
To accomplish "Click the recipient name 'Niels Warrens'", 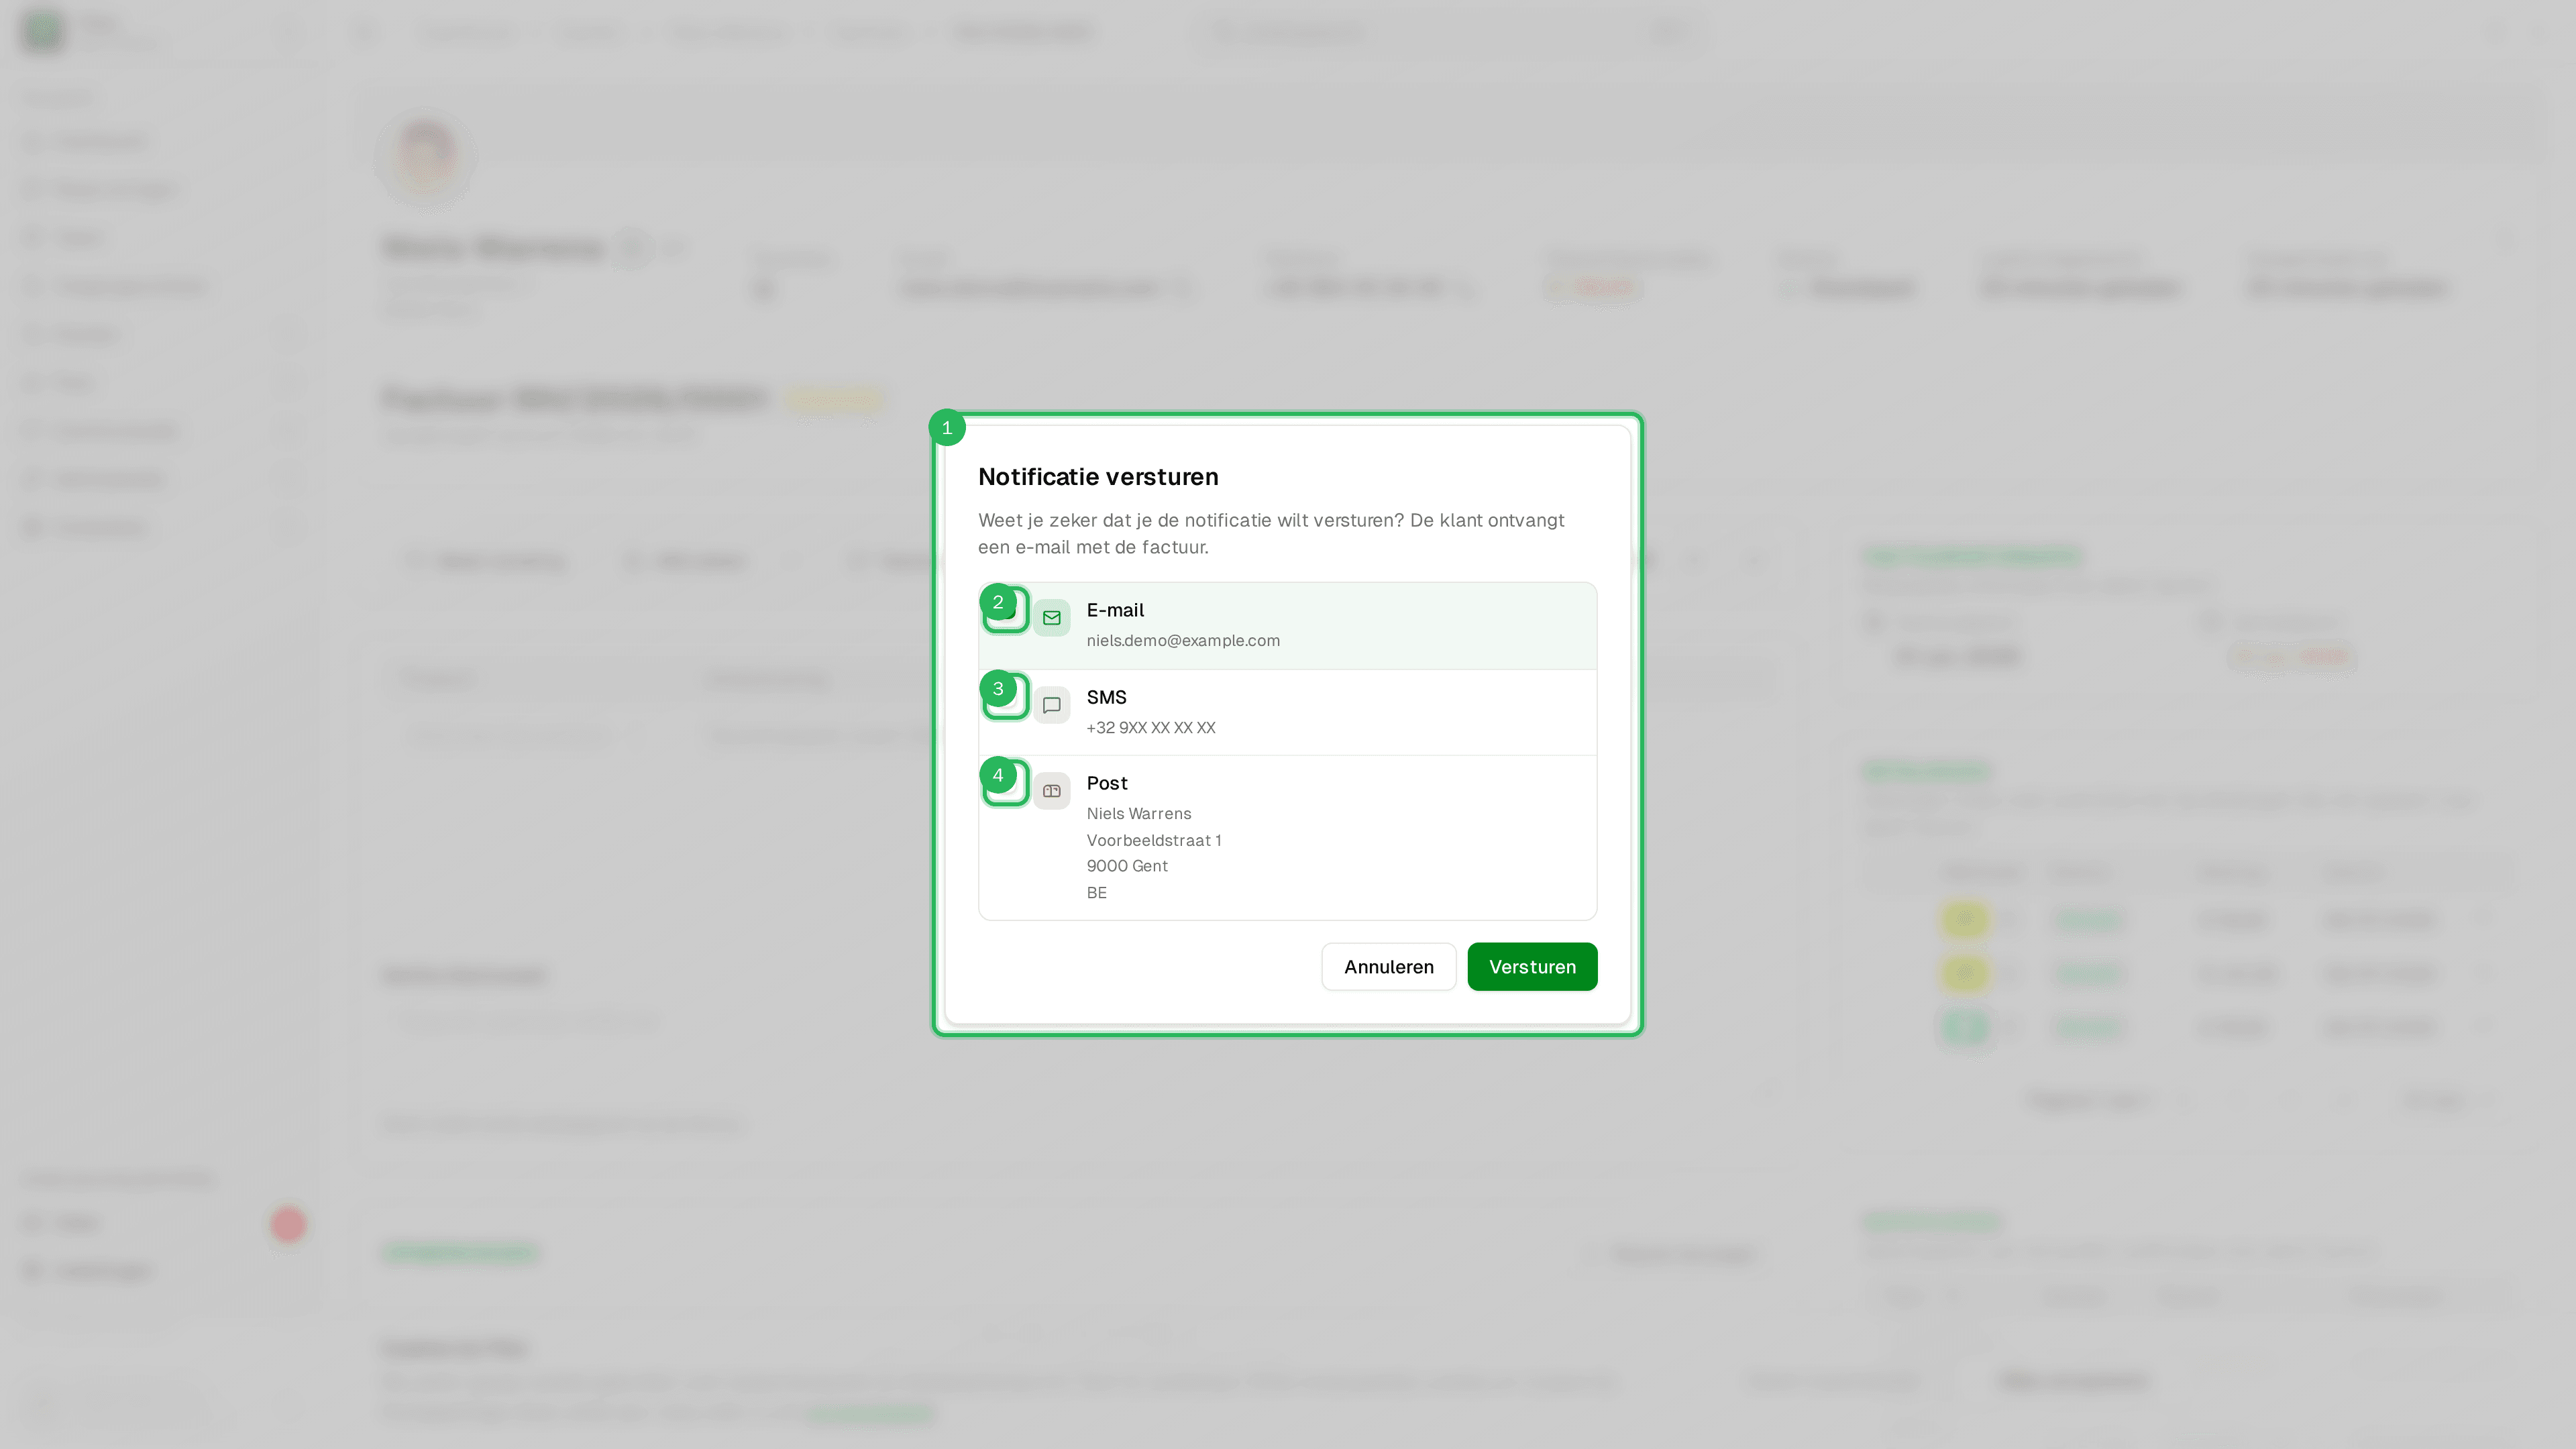I will point(1139,814).
